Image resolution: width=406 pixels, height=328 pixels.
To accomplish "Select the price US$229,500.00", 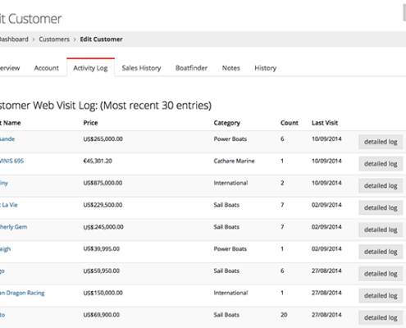I will [103, 205].
